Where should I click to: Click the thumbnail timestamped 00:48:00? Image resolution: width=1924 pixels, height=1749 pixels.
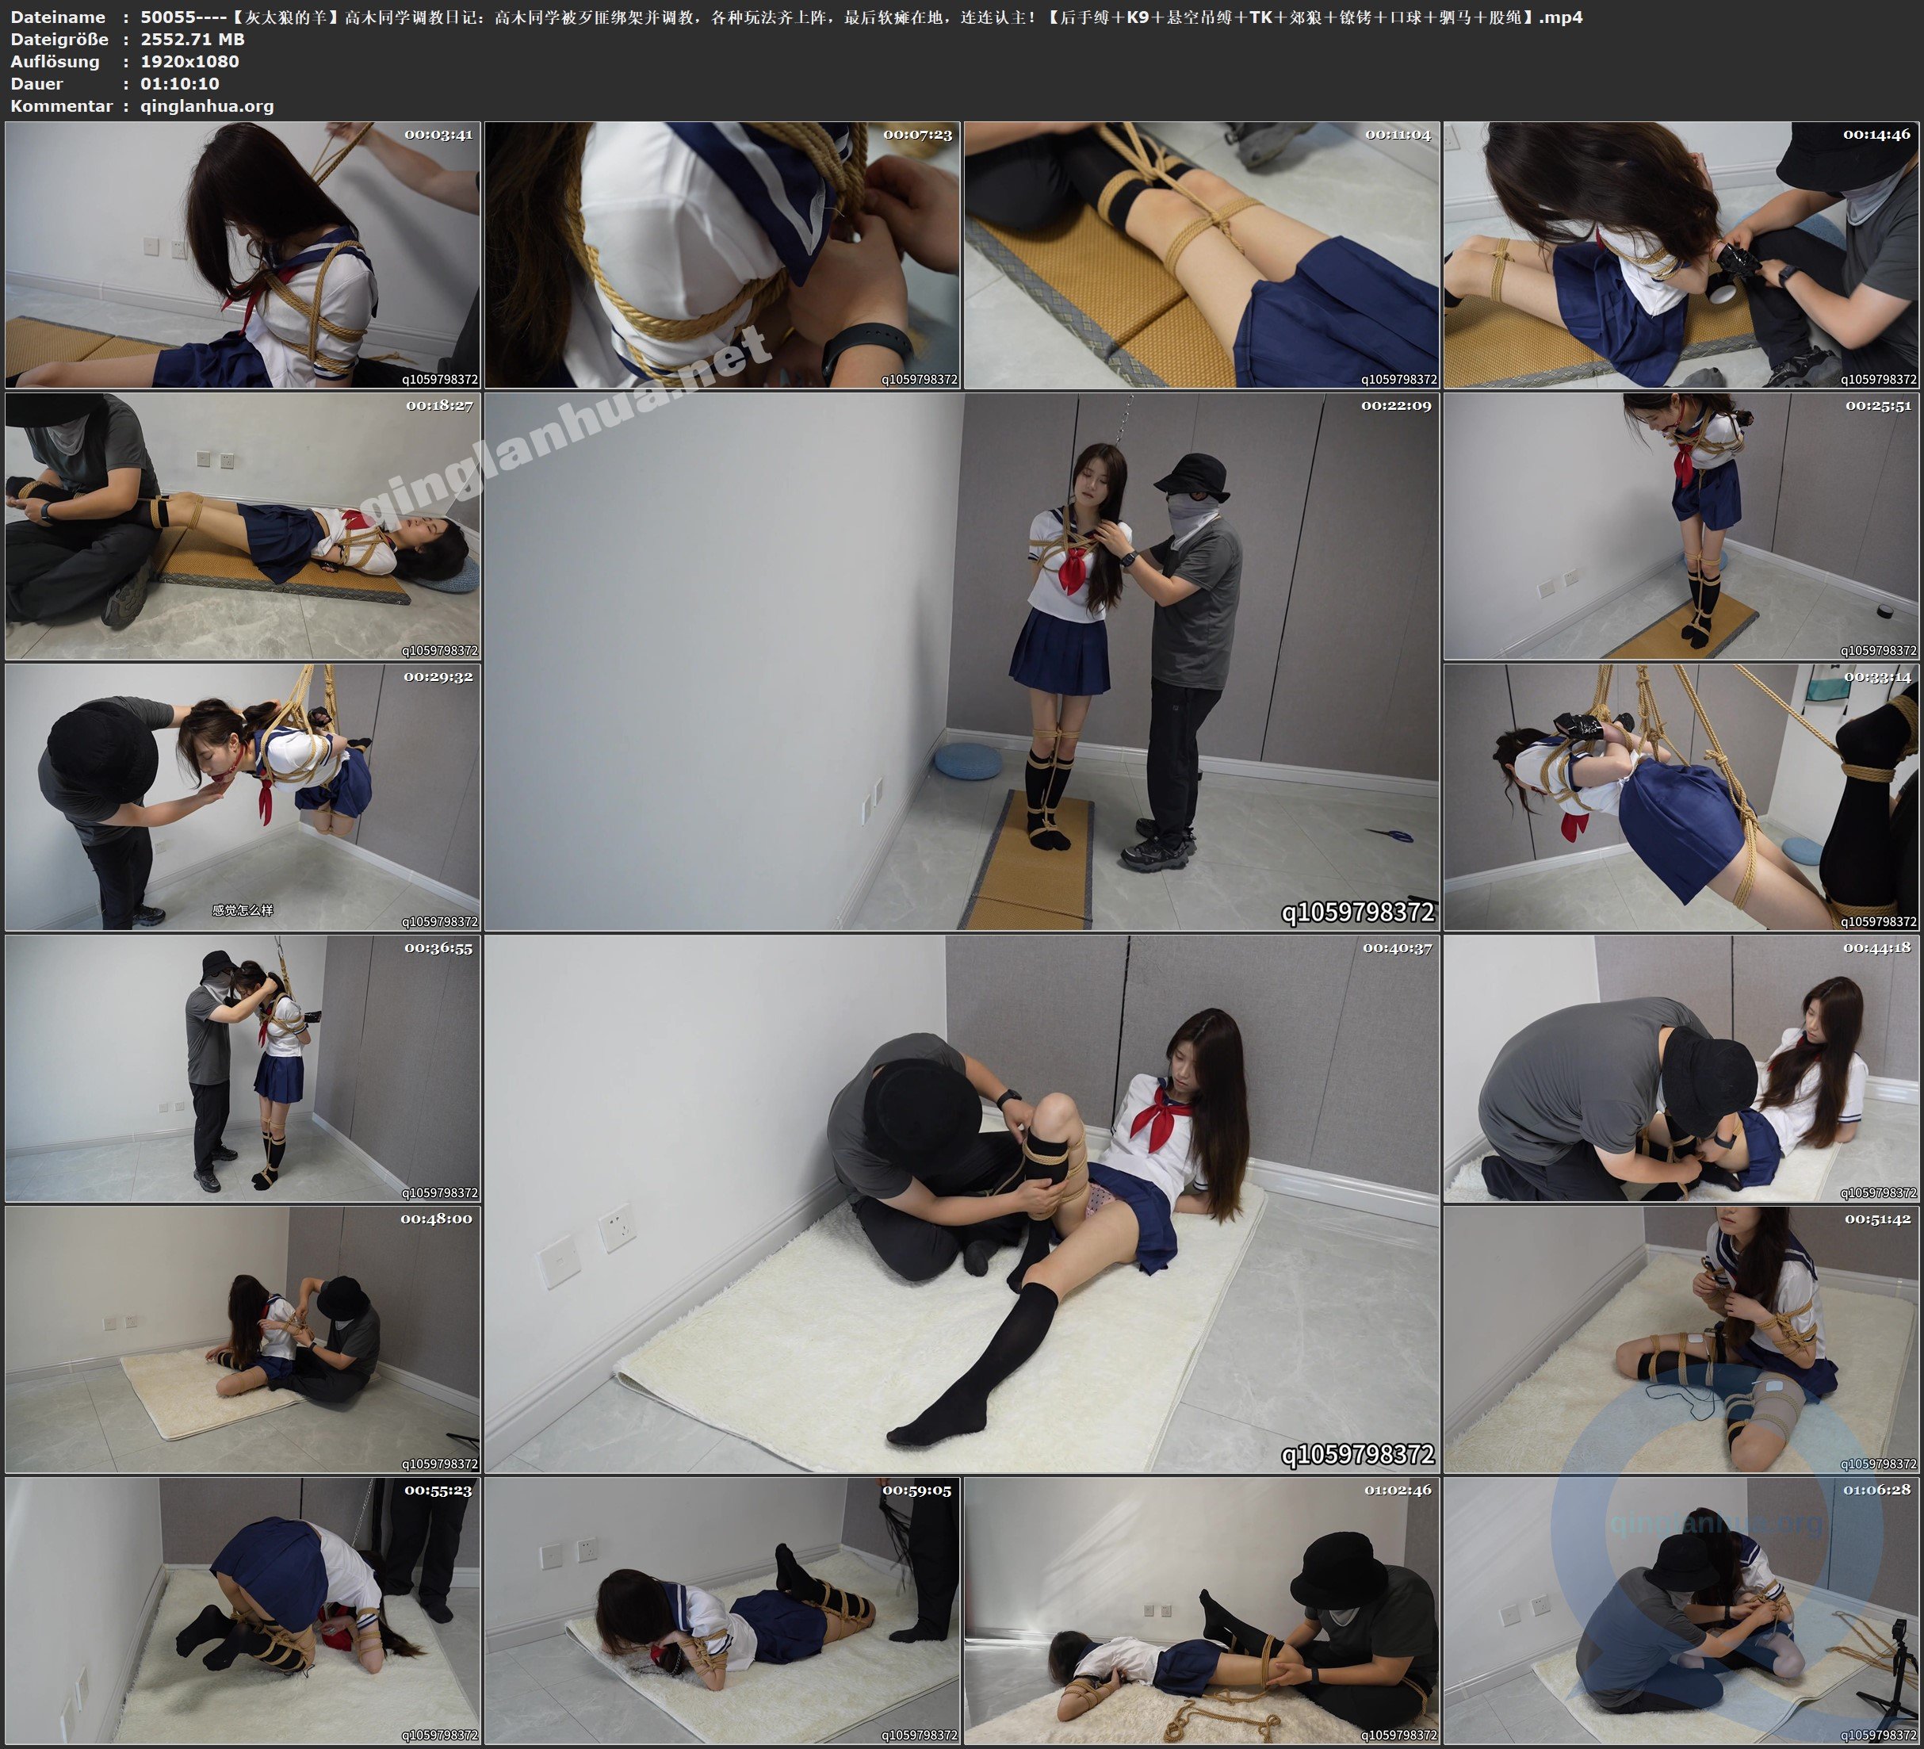(x=243, y=1339)
